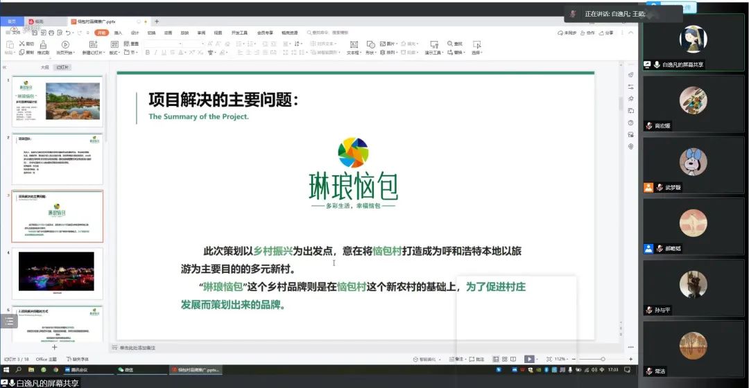Click the Reset (重置) slide icon
This screenshot has height=388, width=749.
(x=127, y=44)
